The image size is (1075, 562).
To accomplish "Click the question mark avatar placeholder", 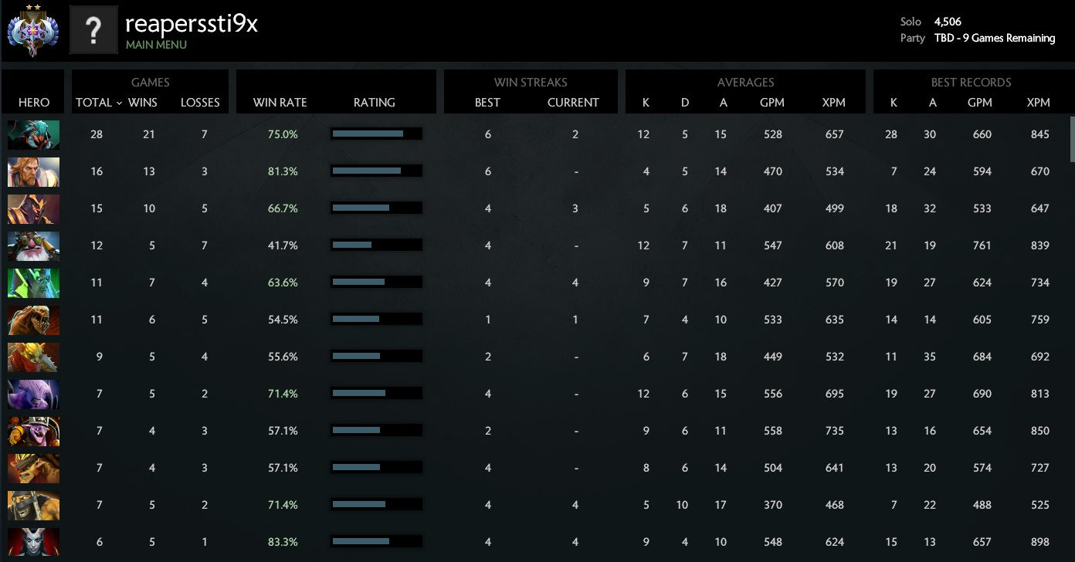I will point(93,30).
